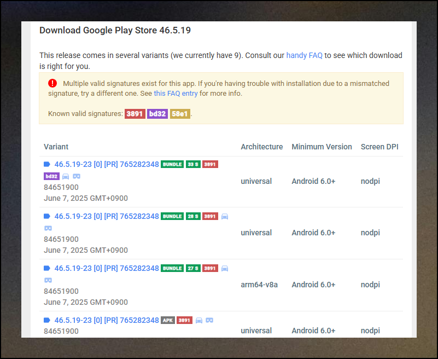
Task: Open the 46.5.19-23 variant link with 28 S badge
Action: 107,216
